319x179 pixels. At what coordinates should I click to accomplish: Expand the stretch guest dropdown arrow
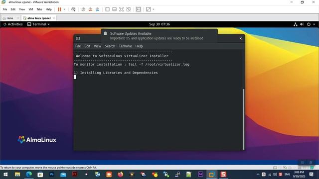(x=154, y=9)
